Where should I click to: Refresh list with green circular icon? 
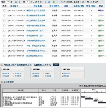pos(54,2)
